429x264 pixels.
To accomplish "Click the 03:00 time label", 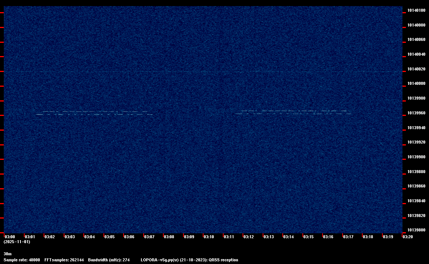I will tap(10, 237).
